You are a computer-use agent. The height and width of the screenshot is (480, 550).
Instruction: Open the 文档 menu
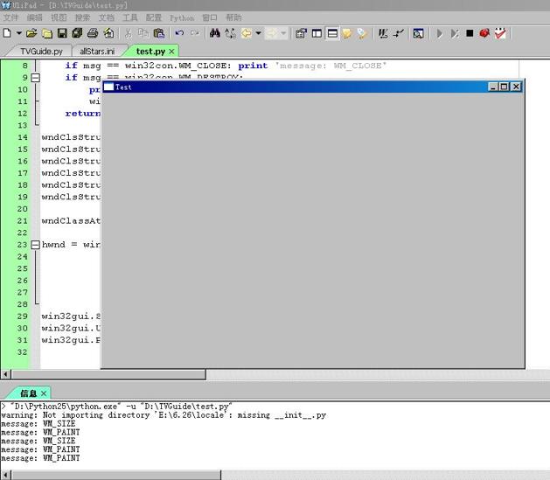107,17
